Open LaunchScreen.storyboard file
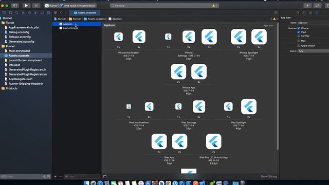The image size is (329, 185). click(x=25, y=60)
